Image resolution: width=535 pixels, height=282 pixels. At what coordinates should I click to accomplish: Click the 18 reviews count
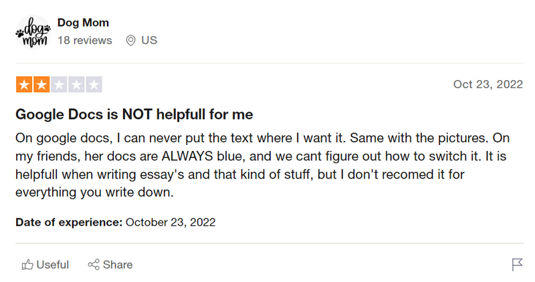[85, 40]
